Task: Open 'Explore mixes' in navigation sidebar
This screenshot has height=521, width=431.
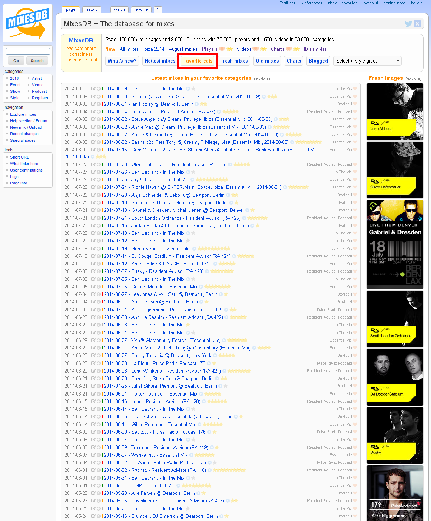Action: [23, 114]
